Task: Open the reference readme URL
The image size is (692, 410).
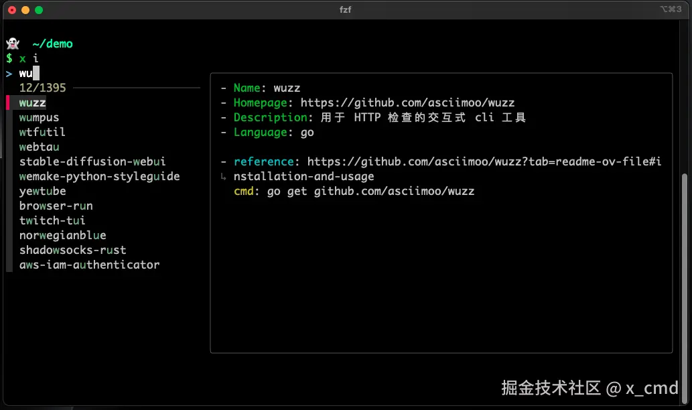Action: tap(447, 169)
